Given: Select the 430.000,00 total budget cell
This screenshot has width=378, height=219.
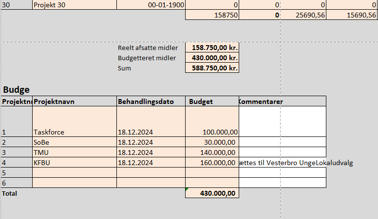Looking at the screenshot, I should point(212,193).
